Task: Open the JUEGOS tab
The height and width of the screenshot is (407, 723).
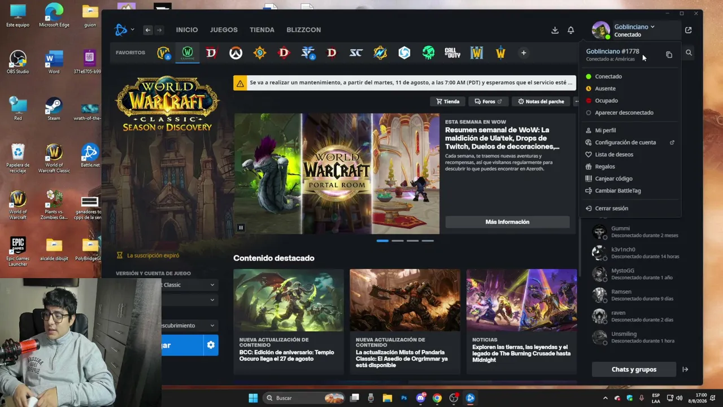Action: pyautogui.click(x=224, y=30)
